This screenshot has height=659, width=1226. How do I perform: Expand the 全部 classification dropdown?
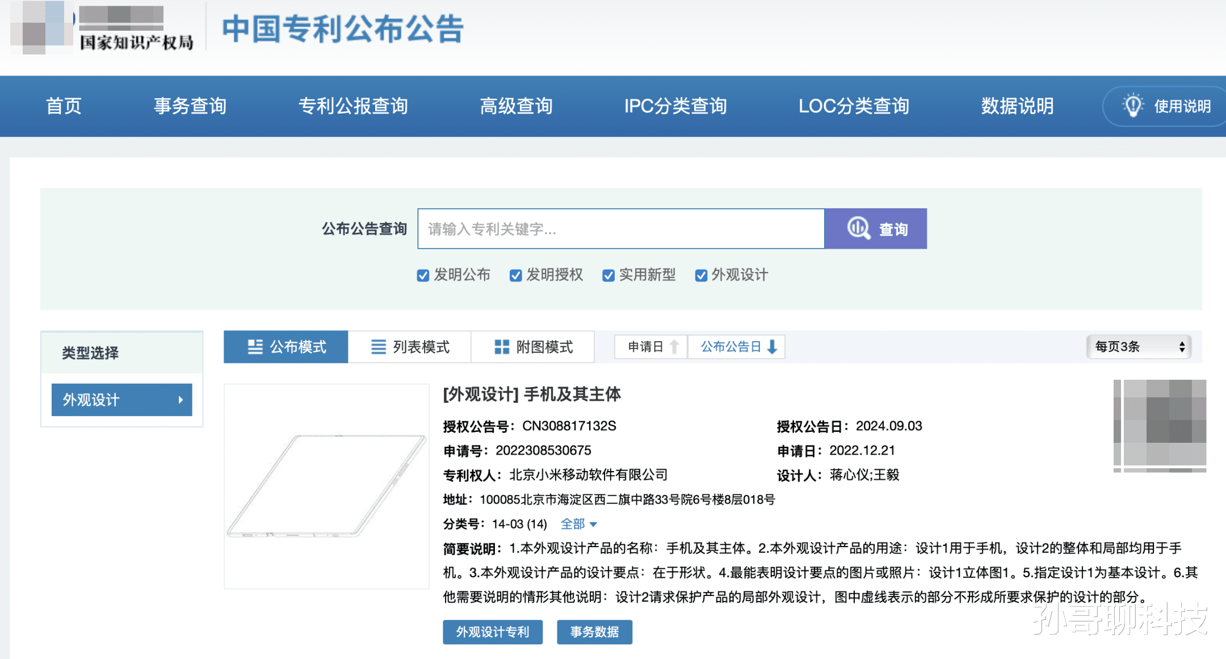578,524
